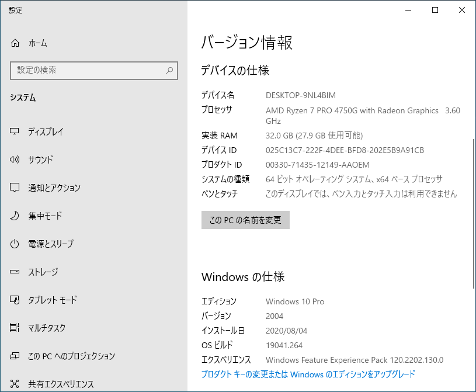Minimize the Settings window

408,10
